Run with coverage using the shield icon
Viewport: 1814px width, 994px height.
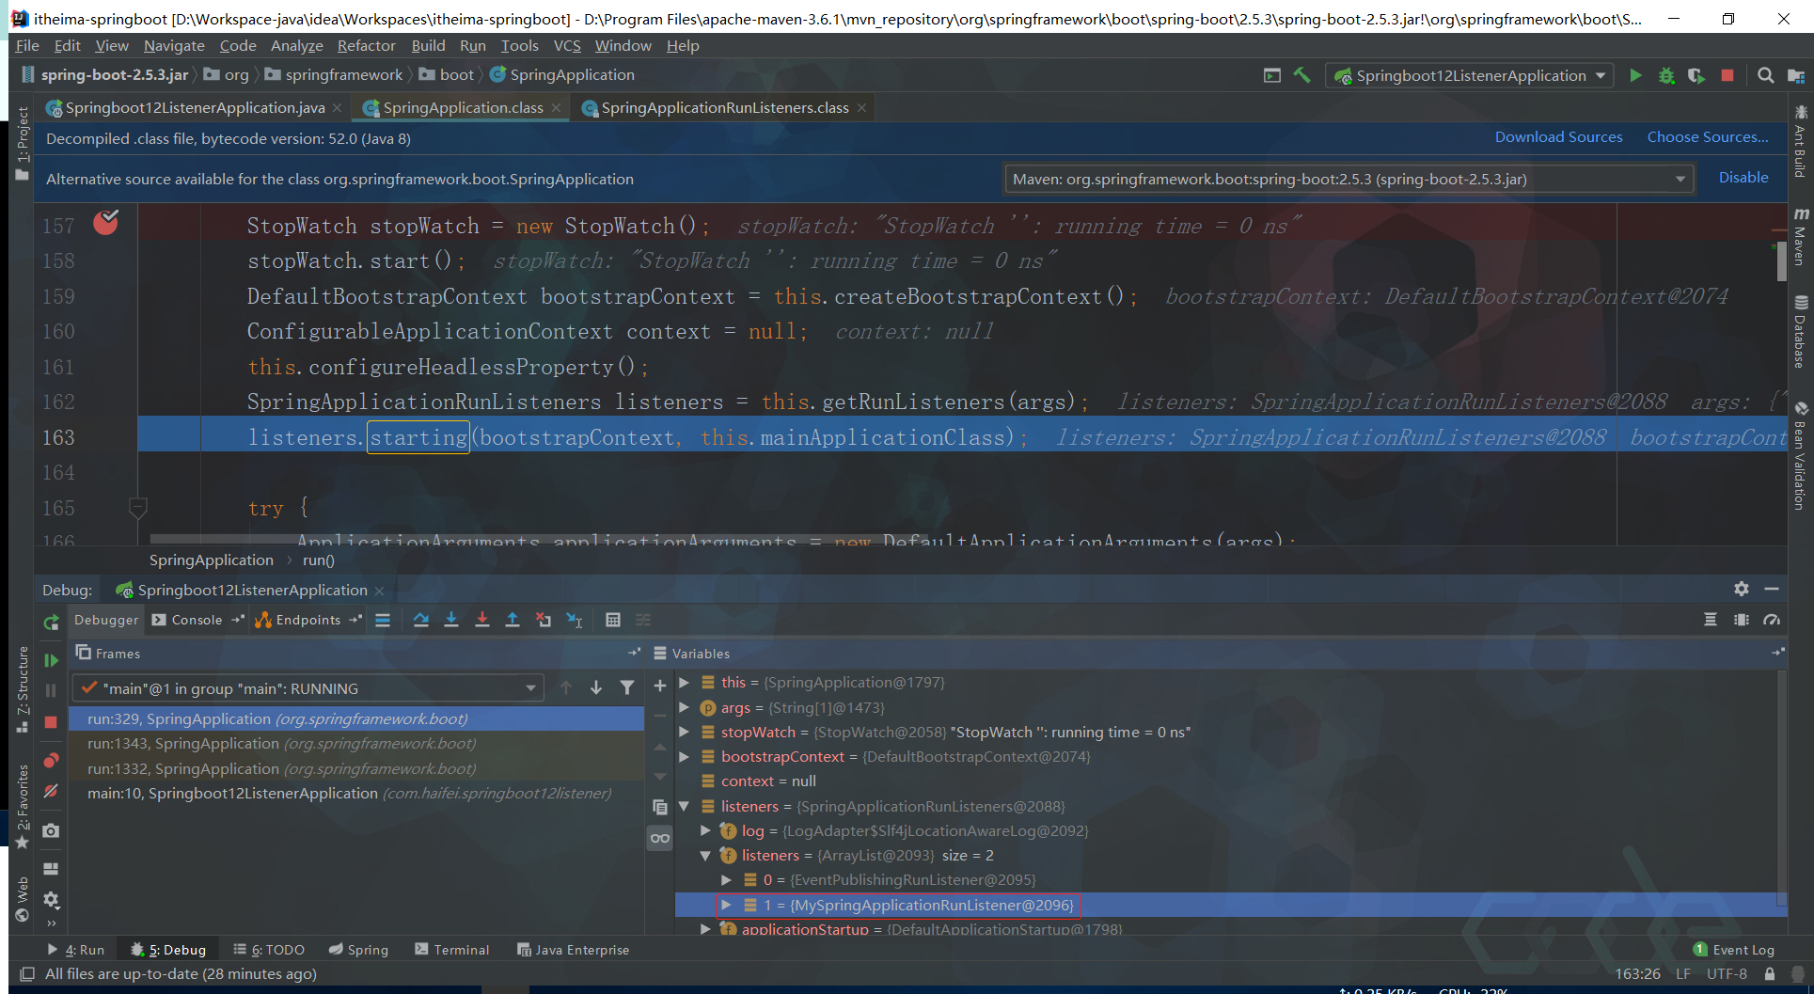coord(1696,75)
